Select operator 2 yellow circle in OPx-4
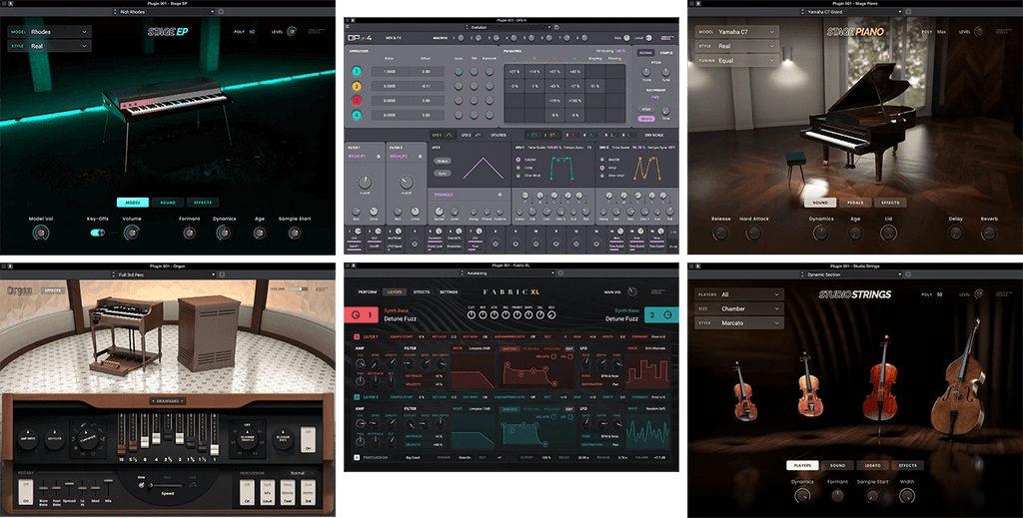The width and height of the screenshot is (1023, 518). pos(357,86)
